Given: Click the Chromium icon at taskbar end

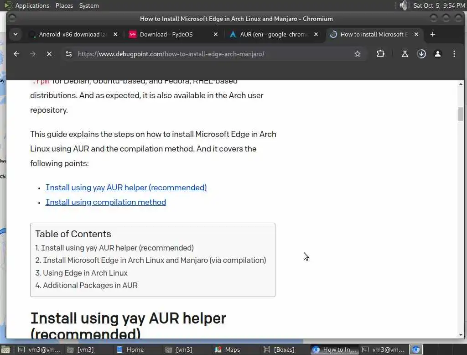Looking at the screenshot, I should pyautogui.click(x=416, y=350).
